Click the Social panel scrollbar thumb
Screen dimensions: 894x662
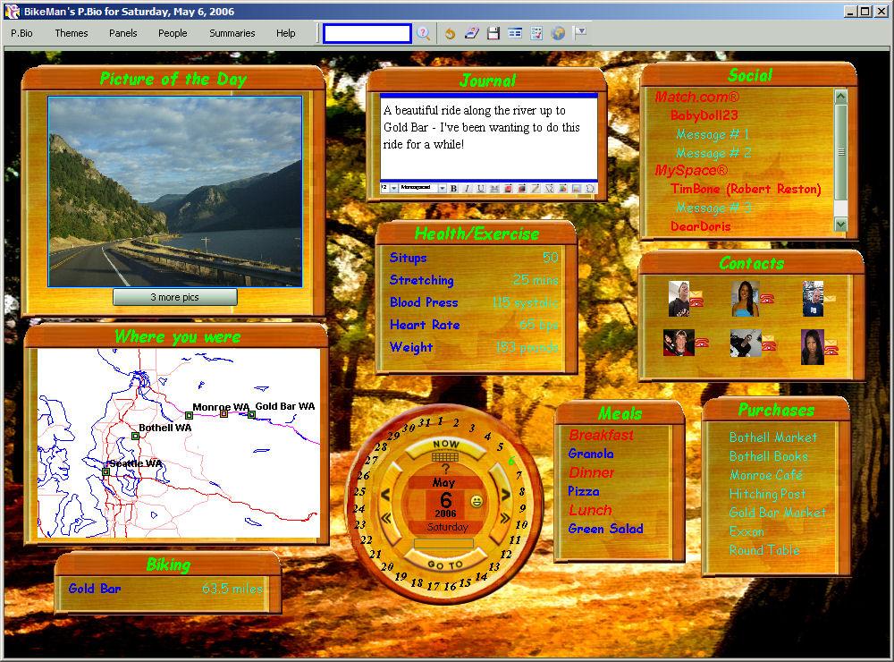[x=840, y=152]
